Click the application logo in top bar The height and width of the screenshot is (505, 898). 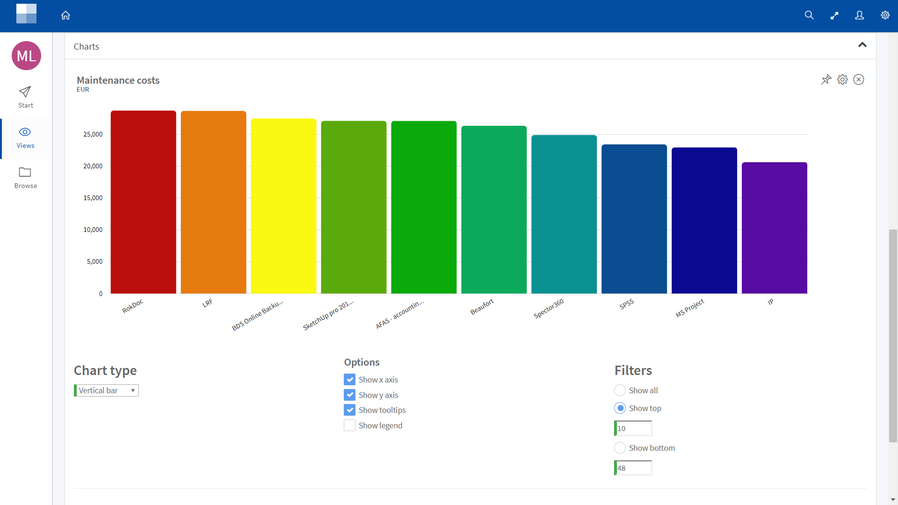coord(26,14)
